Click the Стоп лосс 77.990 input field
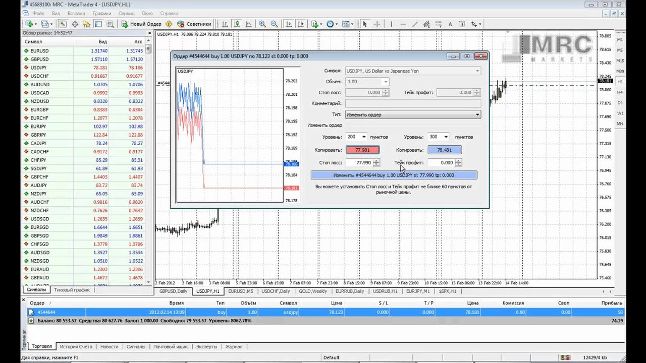Image resolution: width=646 pixels, height=363 pixels. pyautogui.click(x=359, y=162)
